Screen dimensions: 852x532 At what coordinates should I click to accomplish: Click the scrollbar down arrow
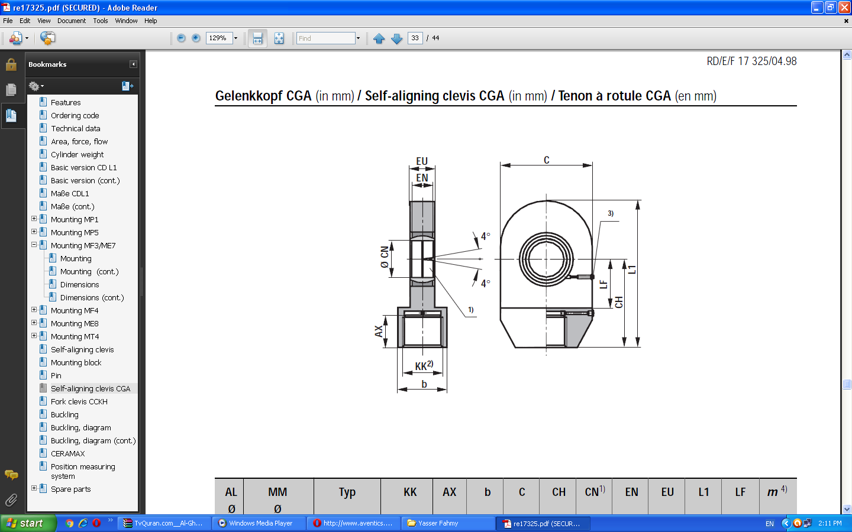[847, 510]
